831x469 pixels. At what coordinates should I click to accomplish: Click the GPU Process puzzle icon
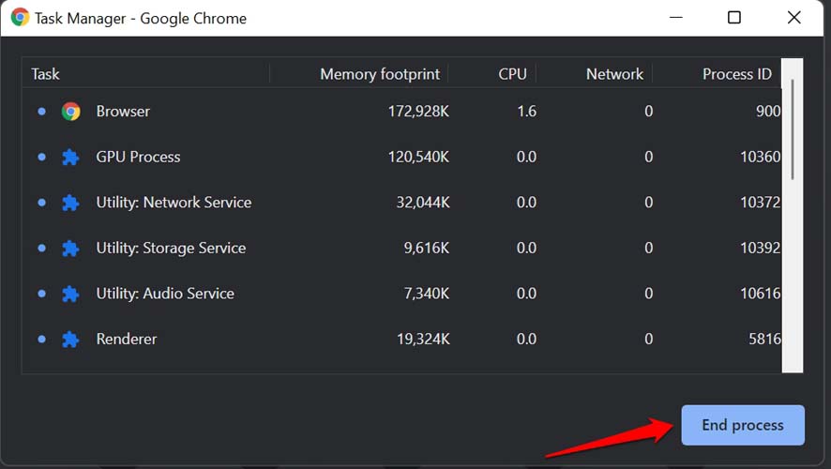70,158
